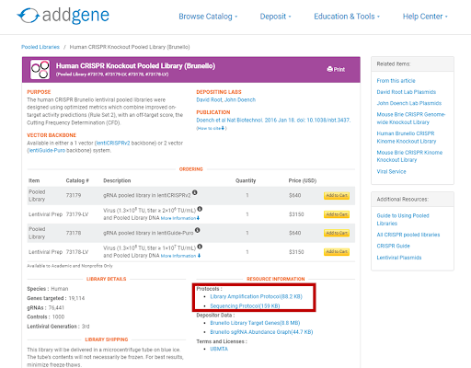This screenshot has width=471, height=368.
Task: Open David Root Lab Plasmids
Action: point(407,92)
